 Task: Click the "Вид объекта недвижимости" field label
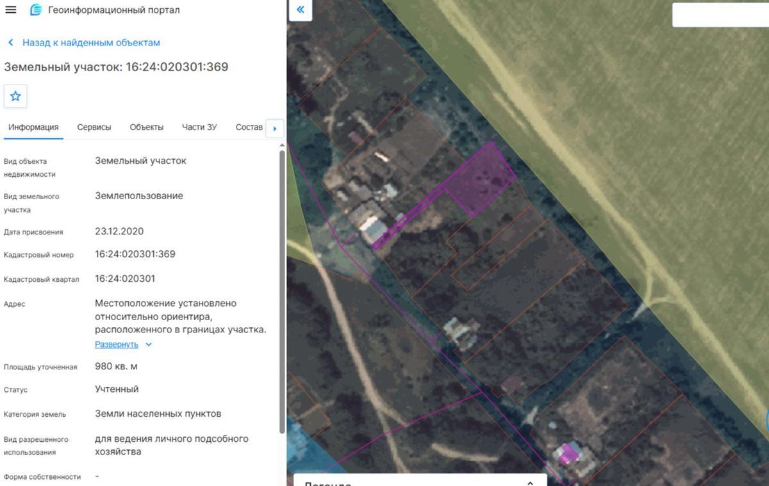pos(29,168)
